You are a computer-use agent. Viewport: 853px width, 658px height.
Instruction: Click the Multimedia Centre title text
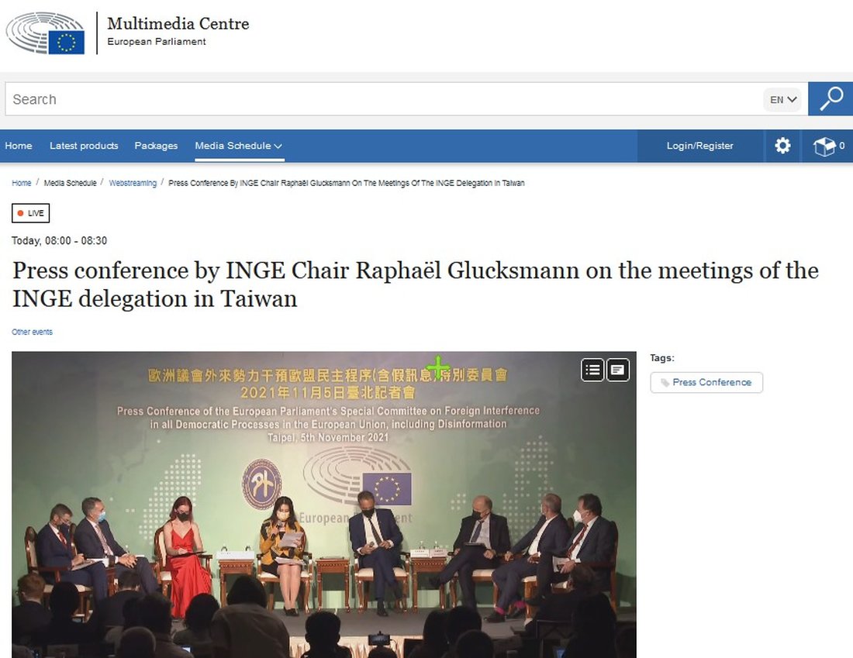[x=178, y=23]
